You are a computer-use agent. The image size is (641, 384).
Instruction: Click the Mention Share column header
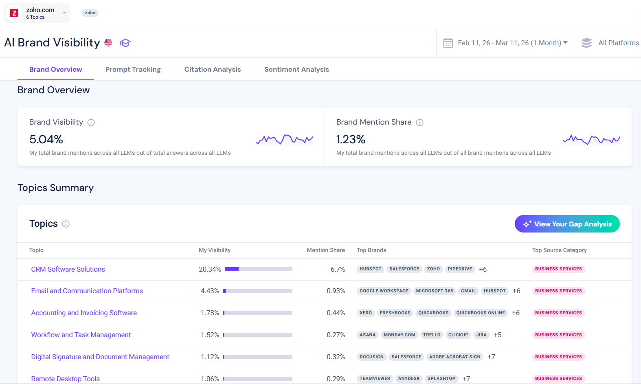coord(326,250)
